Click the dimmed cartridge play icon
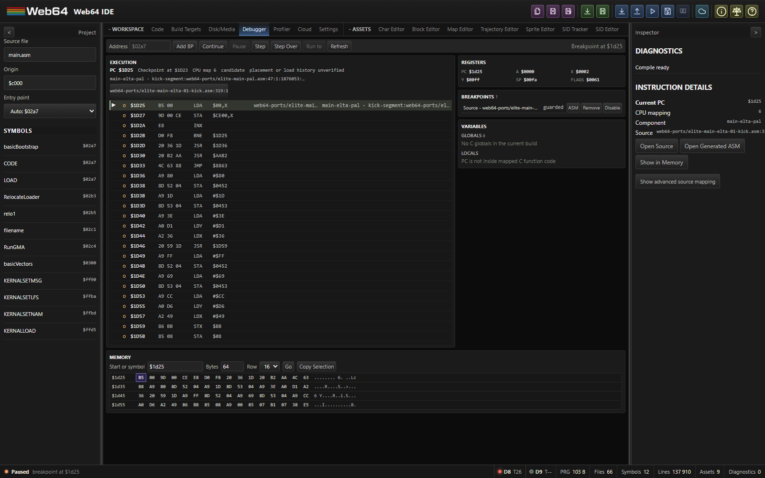The image size is (765, 478). pyautogui.click(x=683, y=11)
